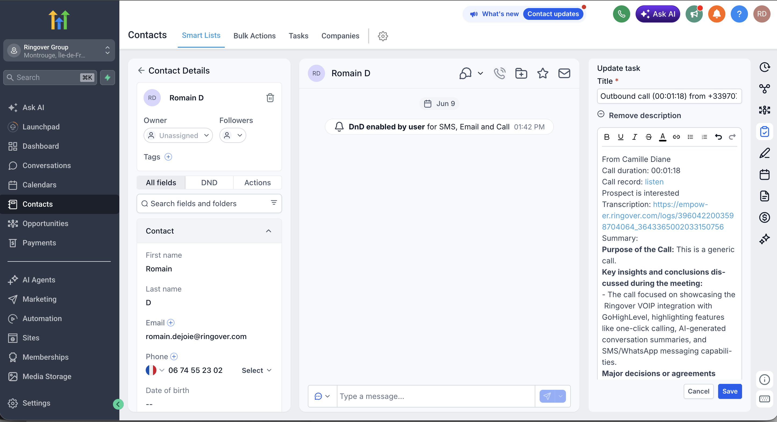The image size is (777, 422).
Task: Click Remove description
Action: 644,115
